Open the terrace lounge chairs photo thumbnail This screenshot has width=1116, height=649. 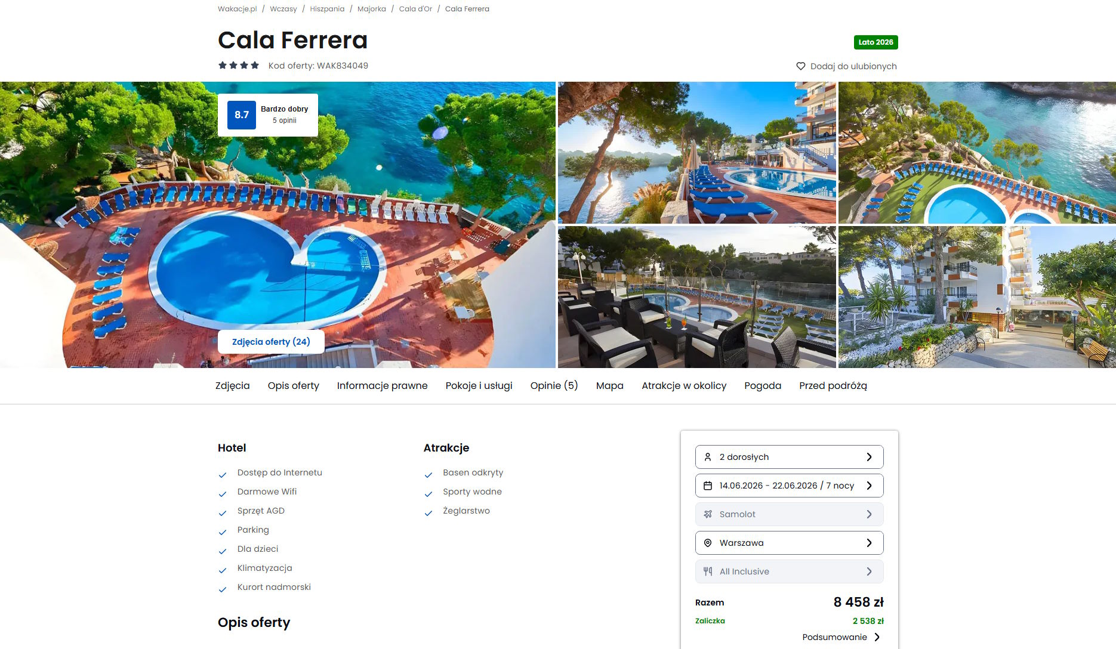pos(696,297)
